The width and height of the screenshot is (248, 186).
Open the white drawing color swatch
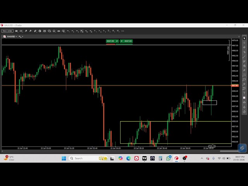[244, 98]
